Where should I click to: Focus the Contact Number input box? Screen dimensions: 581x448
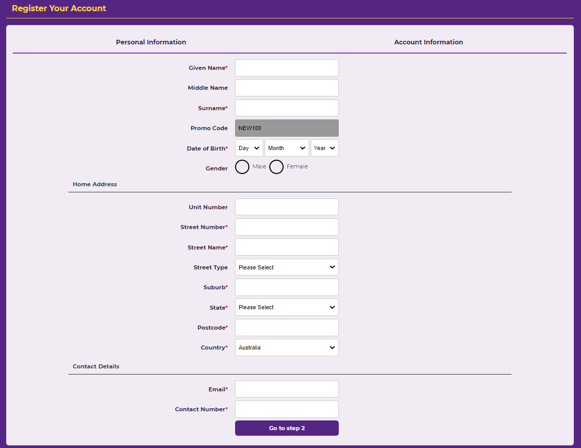[287, 409]
